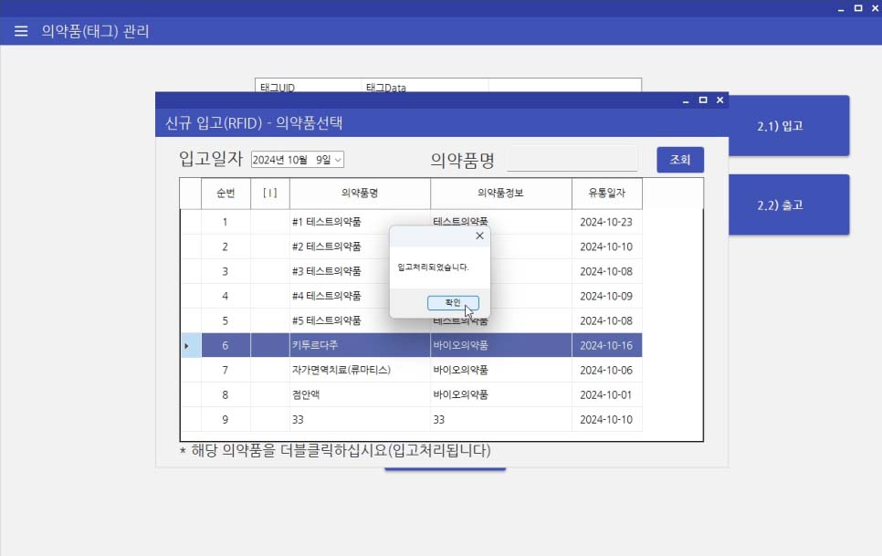Sort by 의약품명 column header

coord(360,194)
